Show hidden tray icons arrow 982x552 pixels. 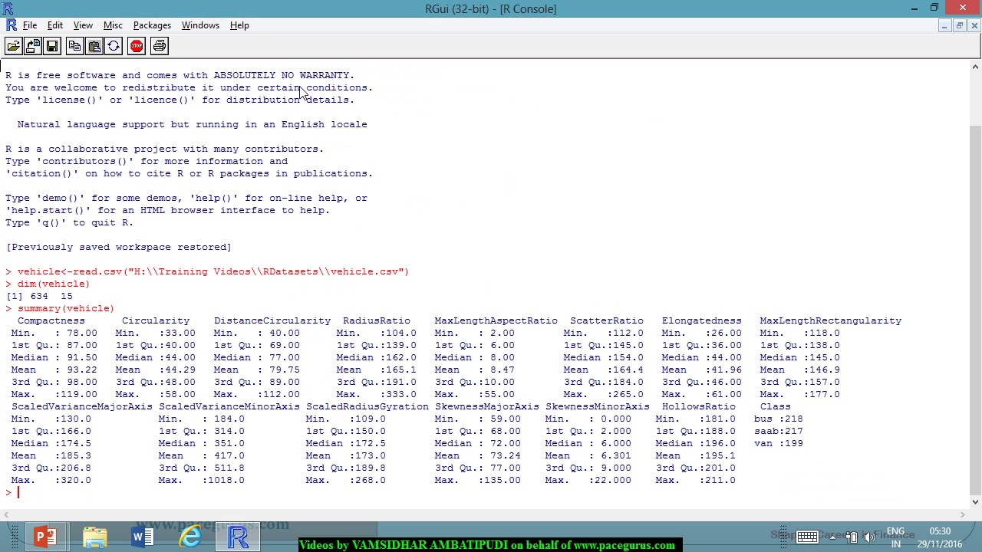point(832,537)
